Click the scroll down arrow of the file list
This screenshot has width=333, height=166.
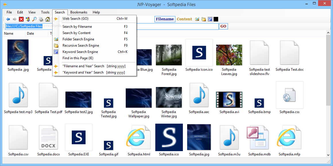[x=328, y=155]
